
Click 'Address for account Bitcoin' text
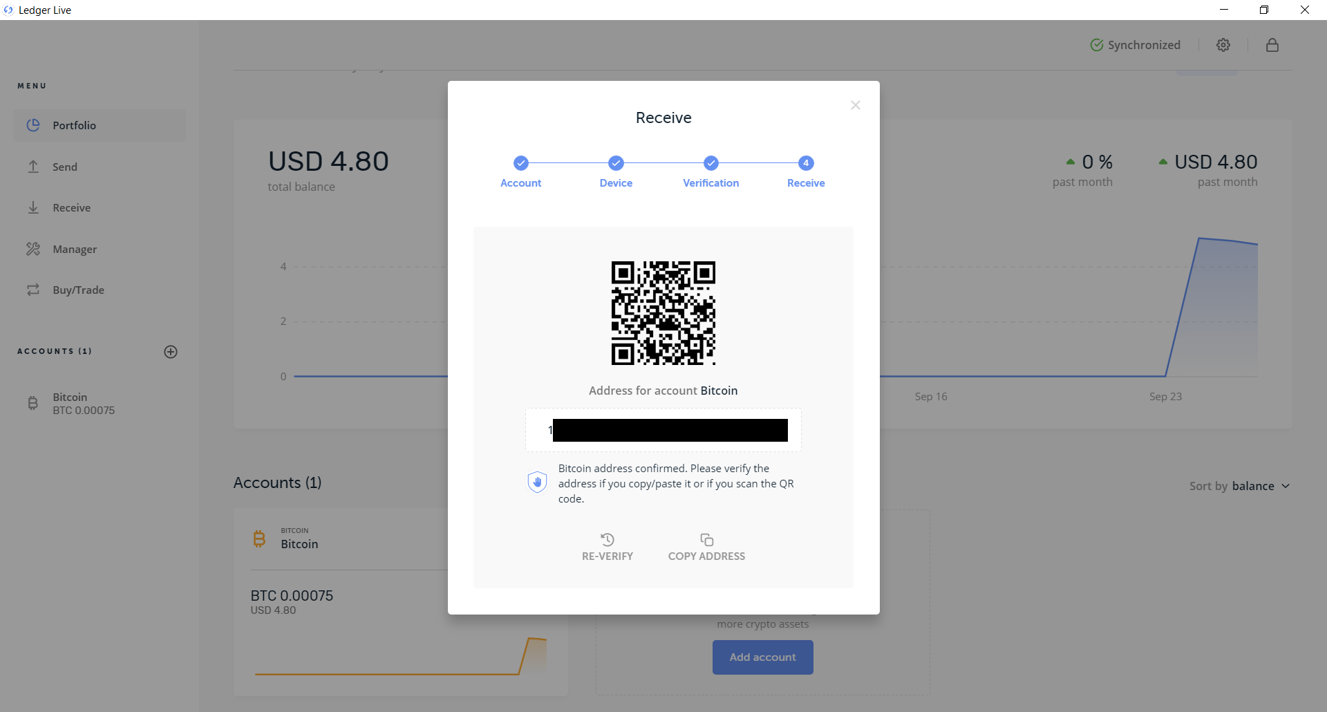[x=663, y=391]
